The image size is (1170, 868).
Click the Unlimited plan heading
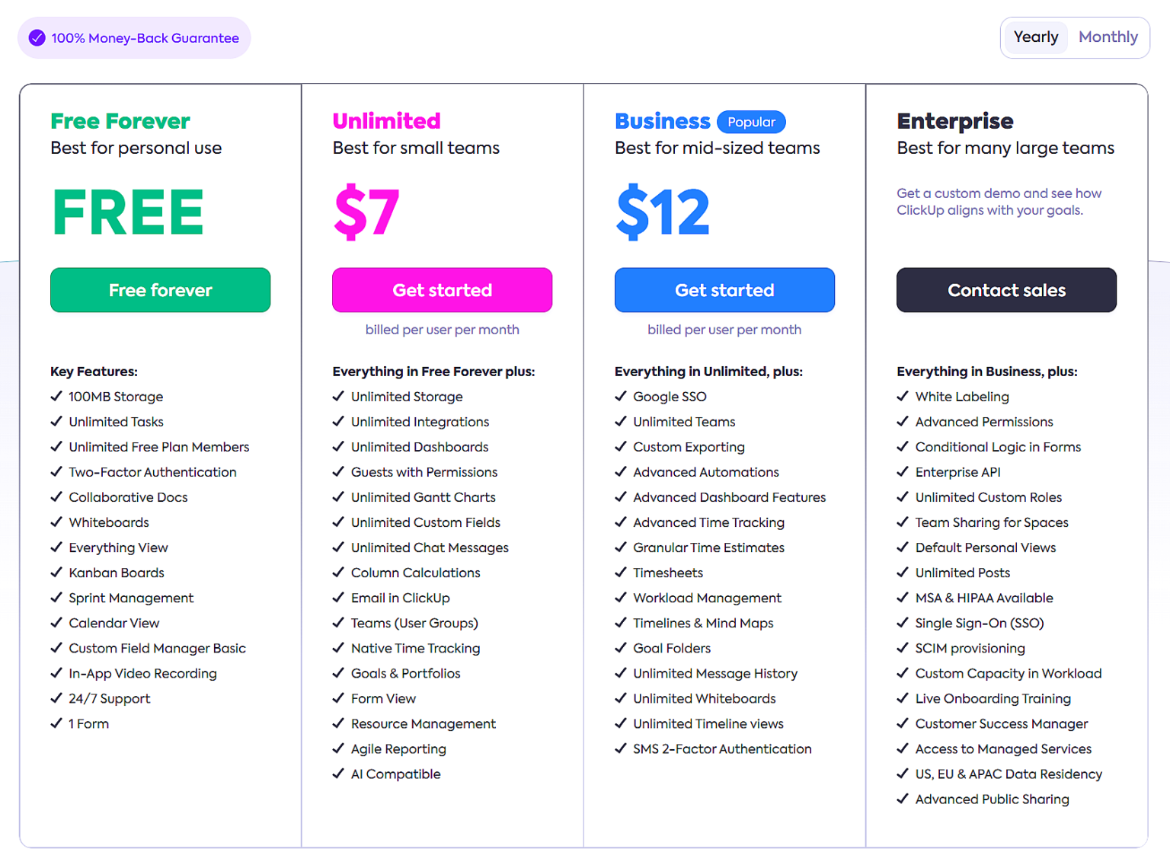[x=386, y=120]
